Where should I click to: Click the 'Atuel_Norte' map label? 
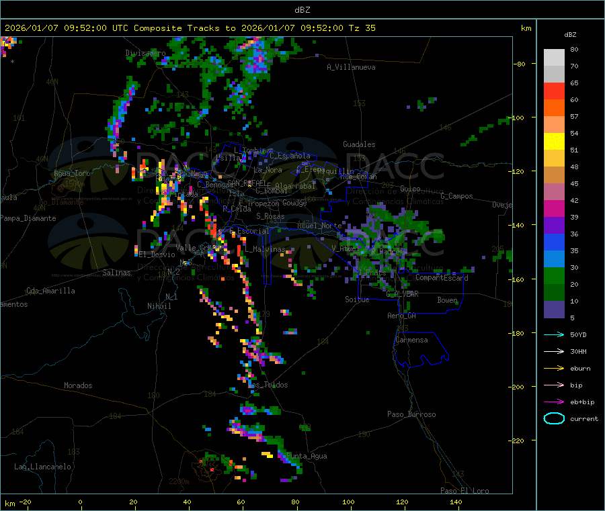[x=319, y=226]
